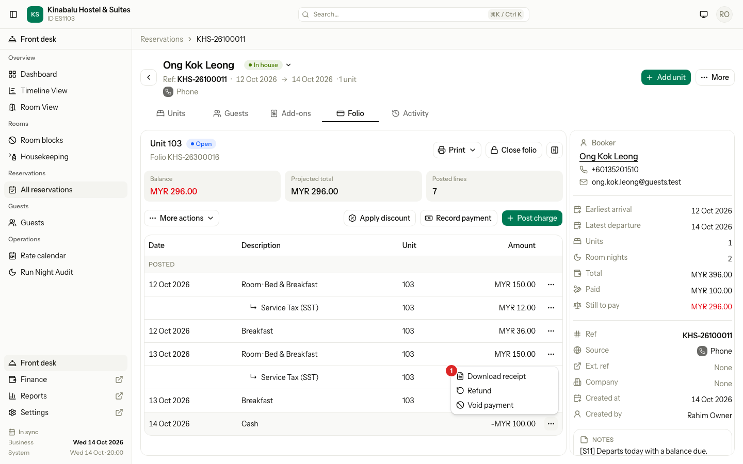This screenshot has width=743, height=464.
Task: Open the More menu for the reservation
Action: click(x=715, y=77)
